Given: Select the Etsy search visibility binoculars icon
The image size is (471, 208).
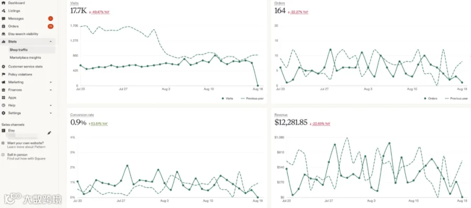Looking at the screenshot, I should point(4,34).
